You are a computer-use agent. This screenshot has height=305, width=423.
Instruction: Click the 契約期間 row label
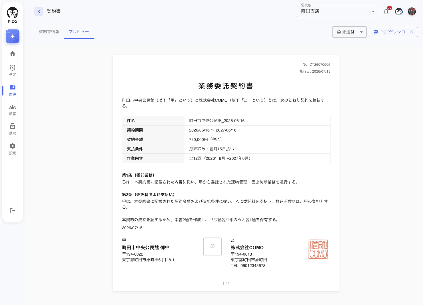135,130
